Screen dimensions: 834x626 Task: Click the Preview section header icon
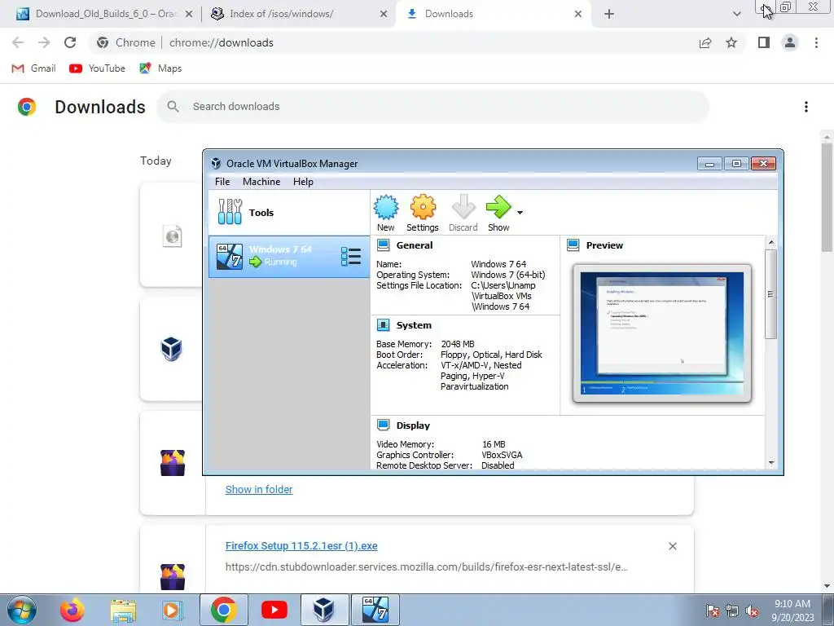pyautogui.click(x=573, y=245)
